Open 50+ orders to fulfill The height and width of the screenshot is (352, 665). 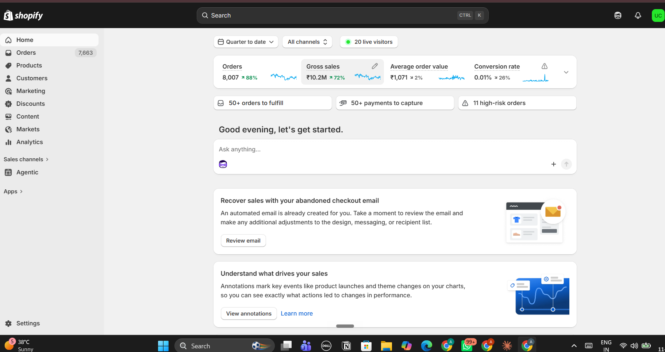(273, 103)
